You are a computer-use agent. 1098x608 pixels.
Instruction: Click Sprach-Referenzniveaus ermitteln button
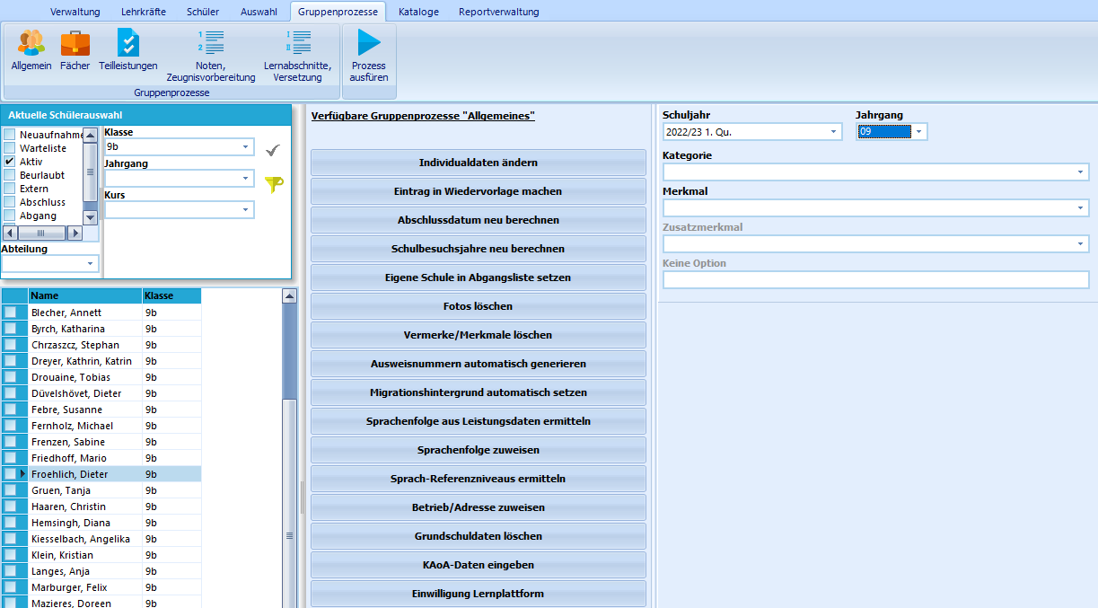click(x=479, y=479)
